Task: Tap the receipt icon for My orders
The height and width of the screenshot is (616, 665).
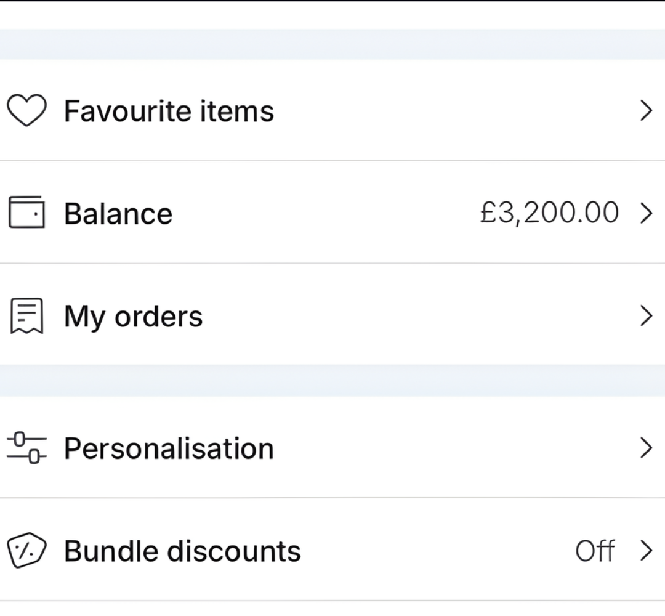Action: click(x=26, y=316)
